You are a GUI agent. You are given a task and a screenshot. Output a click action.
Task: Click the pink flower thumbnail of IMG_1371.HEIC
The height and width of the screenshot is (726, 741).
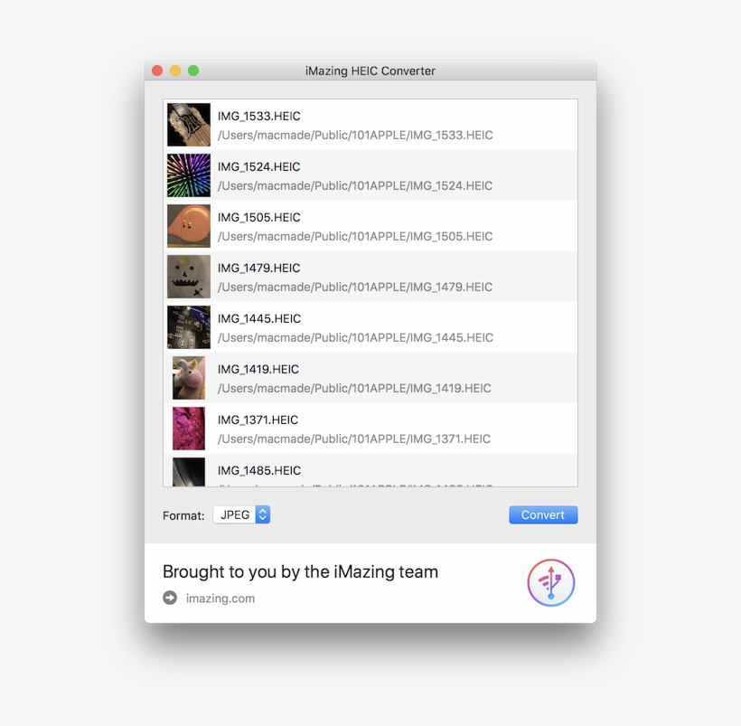(188, 429)
